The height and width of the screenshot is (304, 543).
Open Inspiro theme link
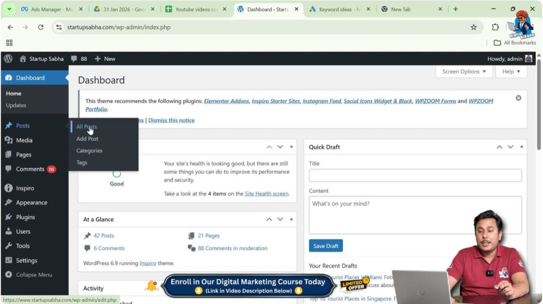pyautogui.click(x=148, y=263)
